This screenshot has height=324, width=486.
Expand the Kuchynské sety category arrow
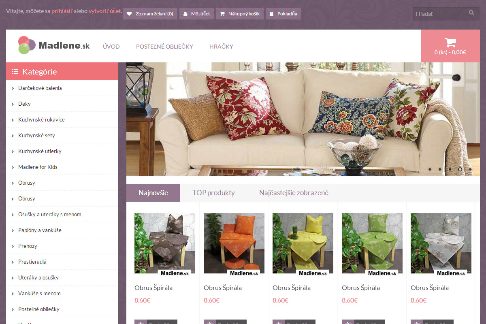[x=13, y=136]
